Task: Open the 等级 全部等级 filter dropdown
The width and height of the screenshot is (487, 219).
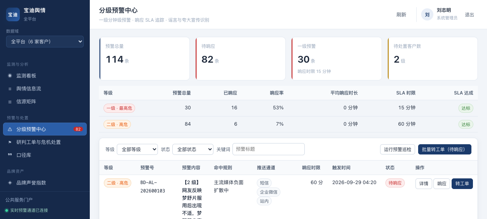Action: click(x=137, y=149)
